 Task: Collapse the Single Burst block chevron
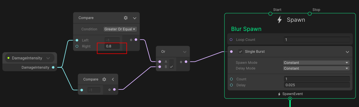347,52
